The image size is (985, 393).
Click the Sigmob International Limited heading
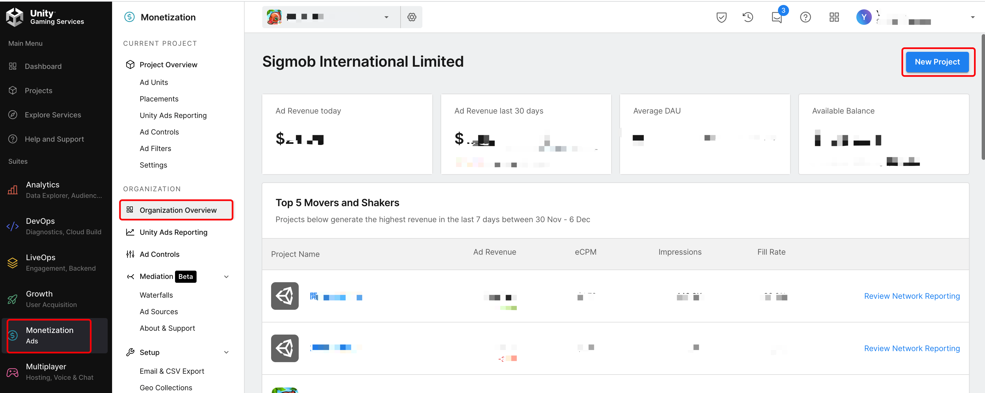pyautogui.click(x=363, y=61)
